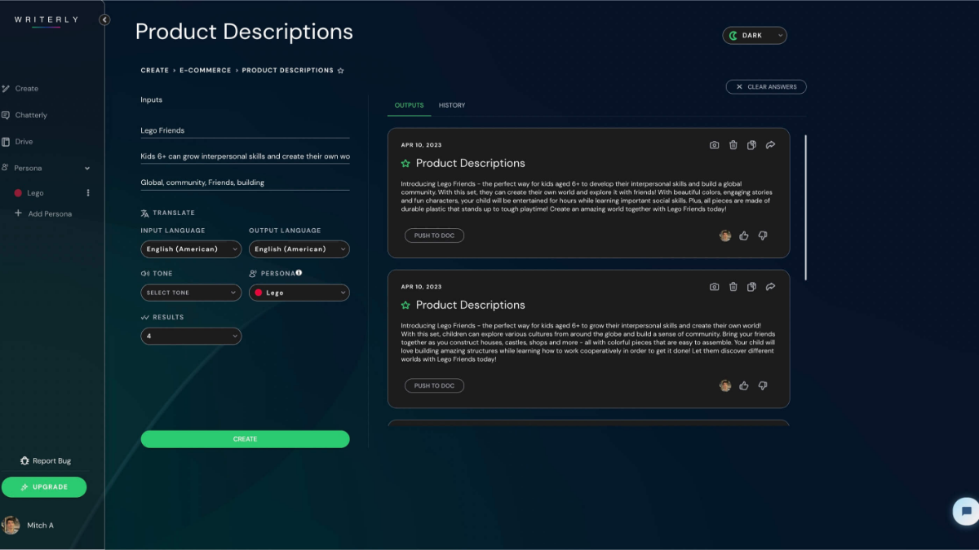Click the outputs panel scrollbar
The image size is (979, 550).
click(805, 208)
